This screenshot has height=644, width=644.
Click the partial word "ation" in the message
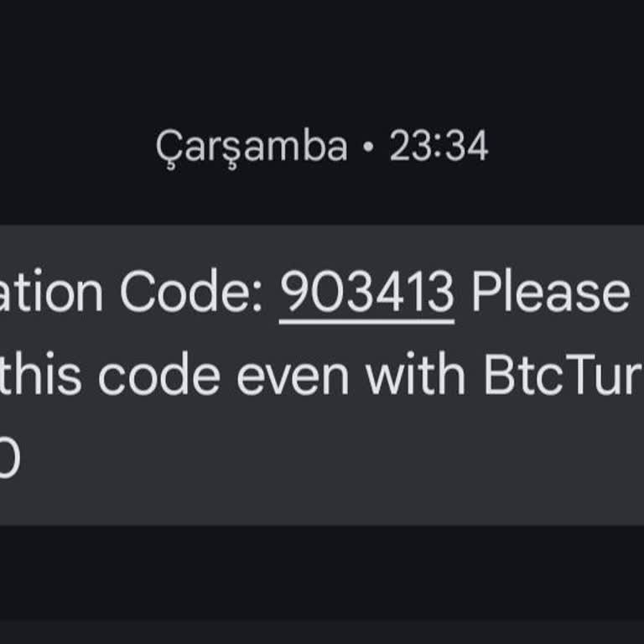(52, 293)
